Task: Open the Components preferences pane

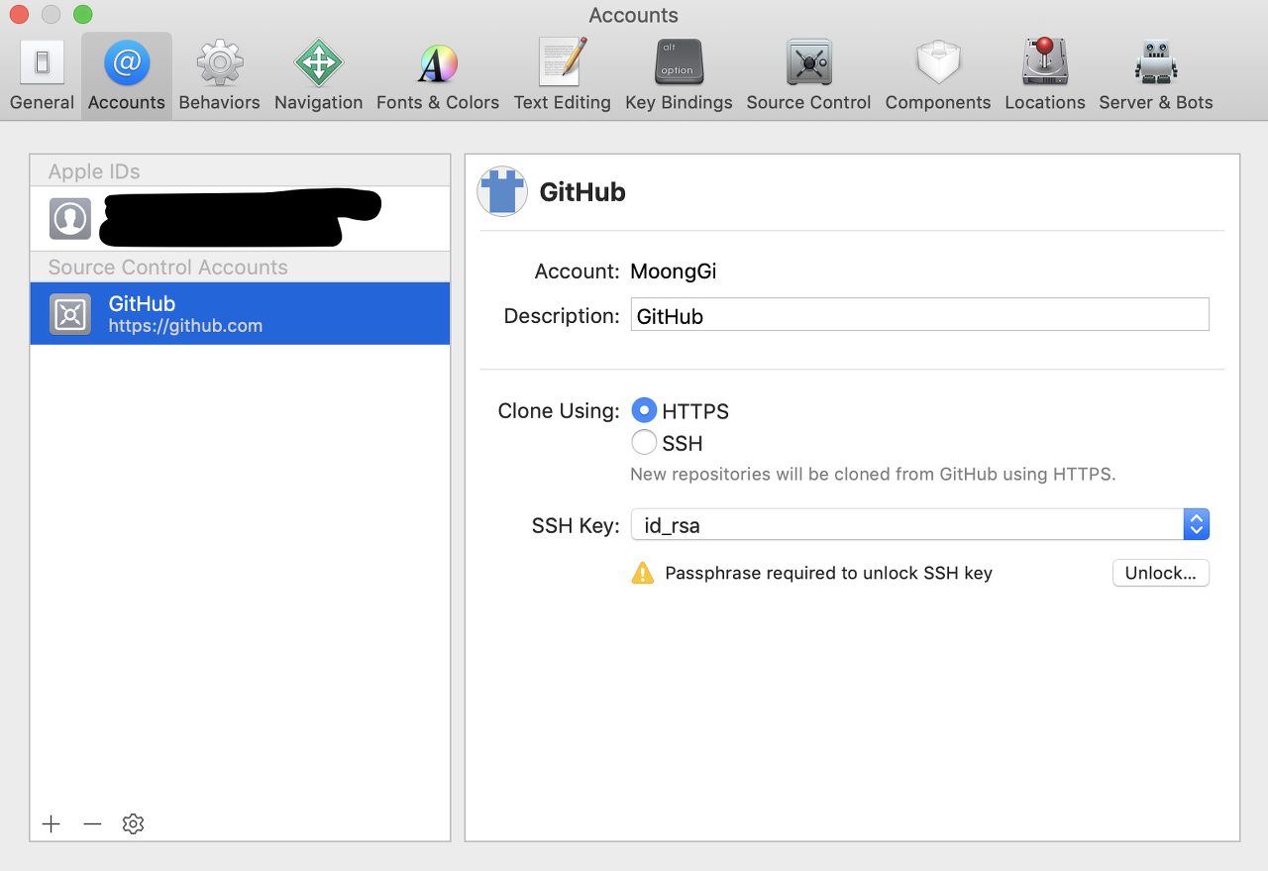Action: coord(937,76)
